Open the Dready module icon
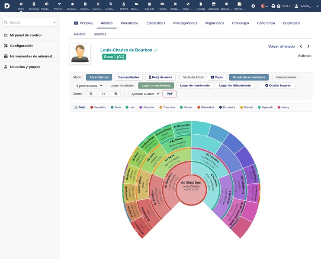This screenshot has width=321, height=259. (x=201, y=4)
